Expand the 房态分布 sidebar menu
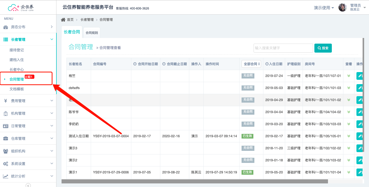369x187 pixels. [x=28, y=27]
